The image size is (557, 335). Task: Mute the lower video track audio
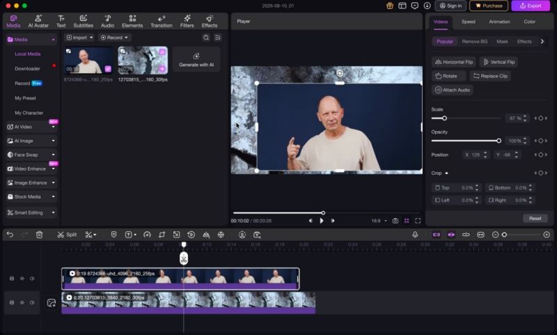click(x=32, y=303)
